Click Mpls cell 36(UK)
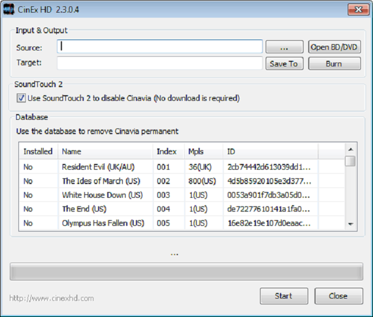This screenshot has height=317, width=373. point(200,167)
